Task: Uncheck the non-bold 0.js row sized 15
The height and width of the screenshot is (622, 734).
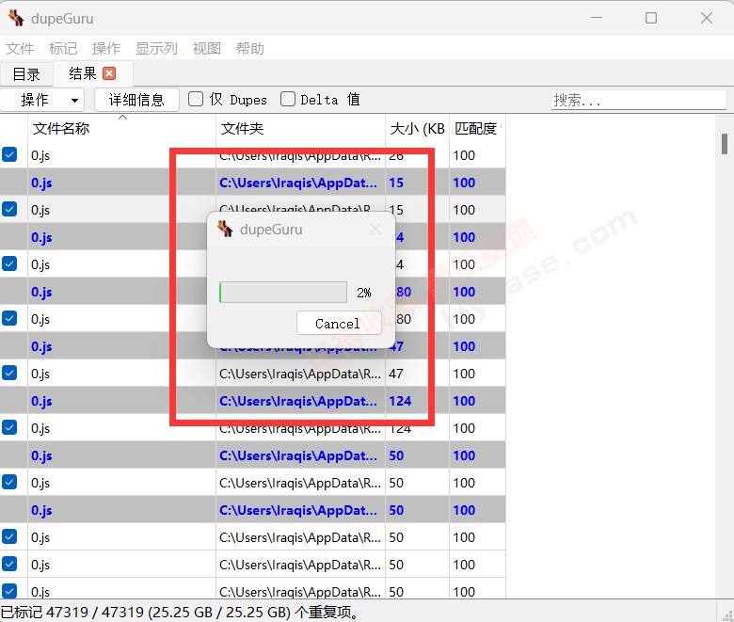Action: pos(9,209)
